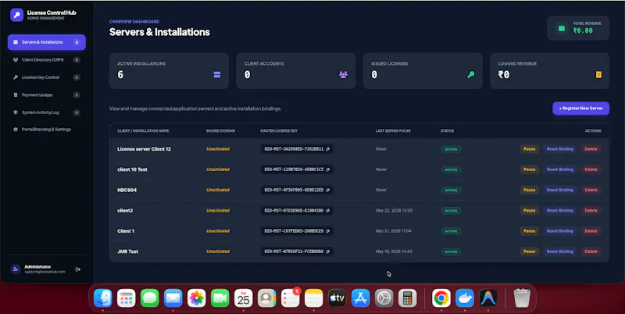Viewport: 625px width, 314px height.
Task: Open the System Activity Log
Action: click(x=47, y=112)
